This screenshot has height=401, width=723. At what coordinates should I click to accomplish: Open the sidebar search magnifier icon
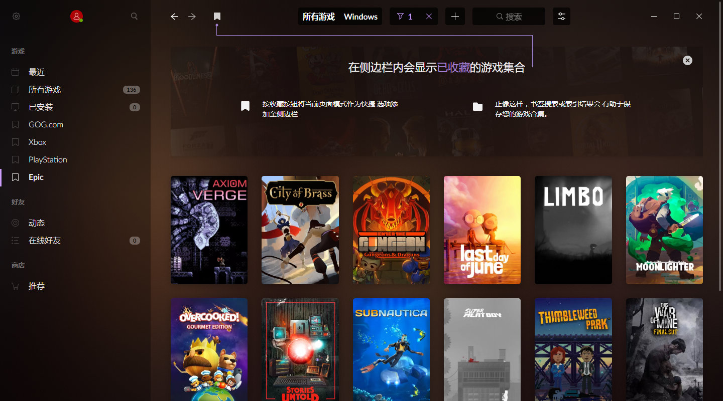click(x=134, y=16)
